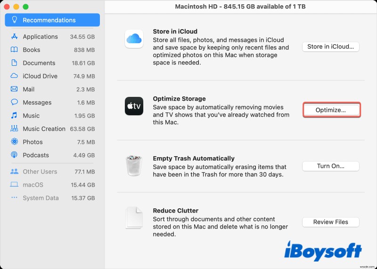Select Books category label
The height and width of the screenshot is (269, 377).
coord(31,50)
